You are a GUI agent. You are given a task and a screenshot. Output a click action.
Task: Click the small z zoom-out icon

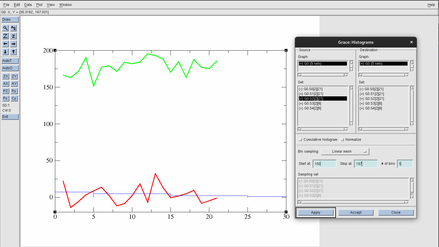tap(13, 36)
